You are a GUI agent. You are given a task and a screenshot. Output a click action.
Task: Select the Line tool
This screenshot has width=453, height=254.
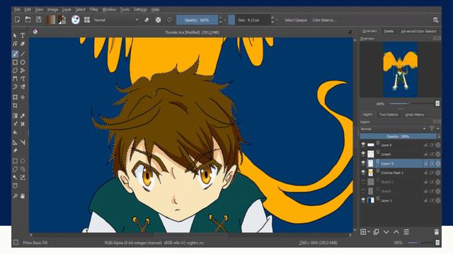tap(23, 54)
